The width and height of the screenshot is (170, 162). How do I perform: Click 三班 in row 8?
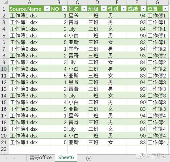click(93, 56)
